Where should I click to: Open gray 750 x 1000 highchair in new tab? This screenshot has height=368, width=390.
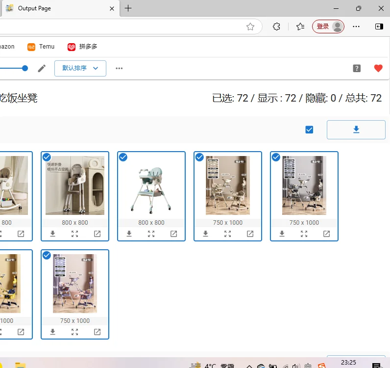326,234
